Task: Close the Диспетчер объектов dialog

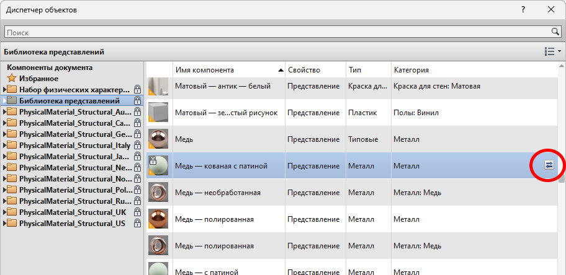Action: tap(551, 10)
